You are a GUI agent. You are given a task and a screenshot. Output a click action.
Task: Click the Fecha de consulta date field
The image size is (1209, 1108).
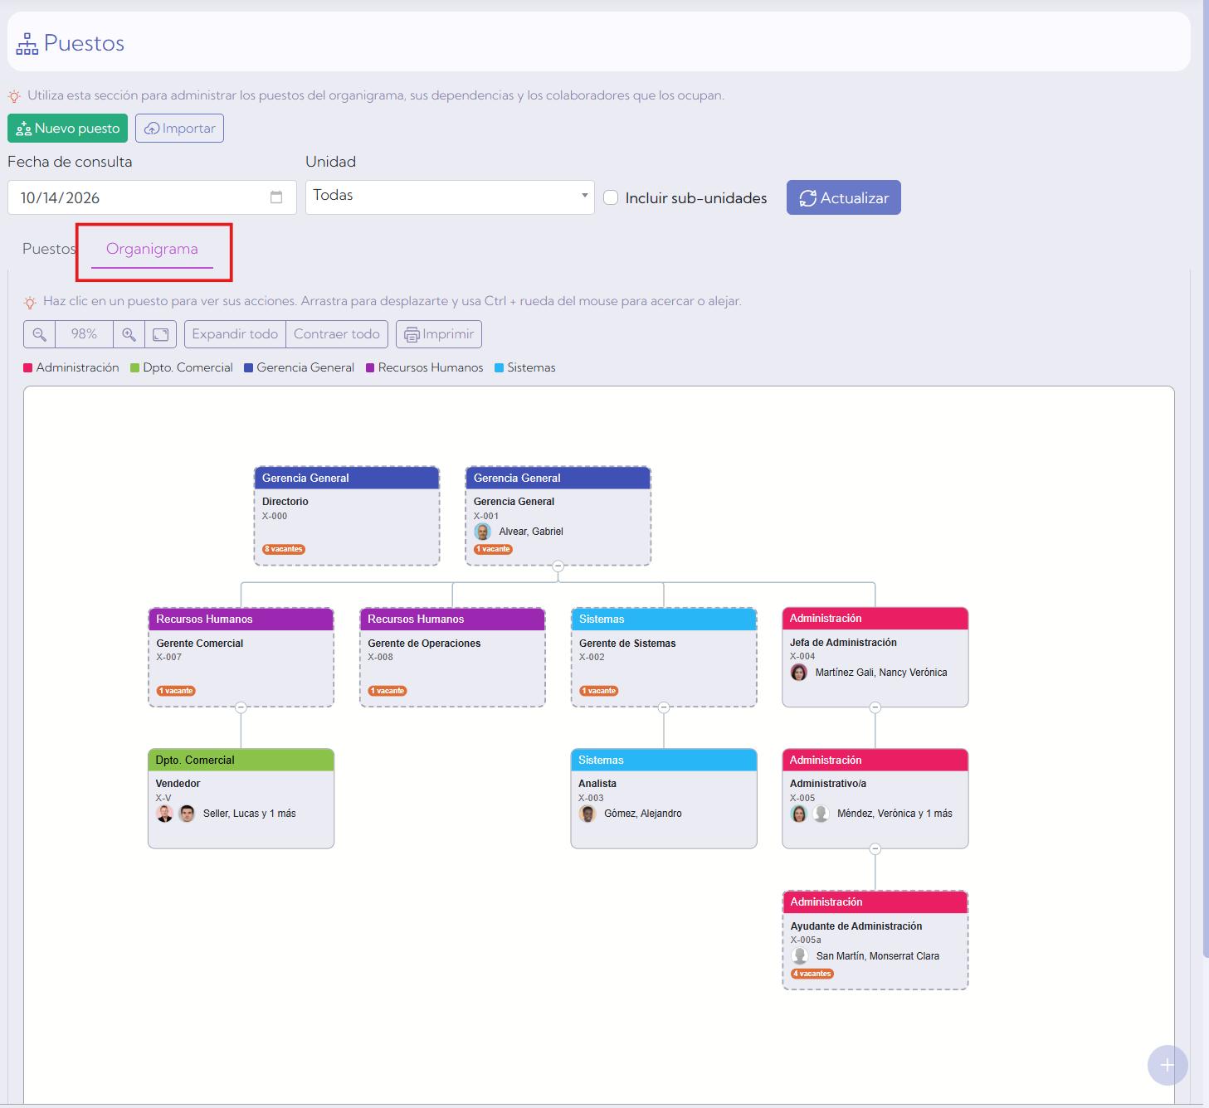(x=152, y=197)
